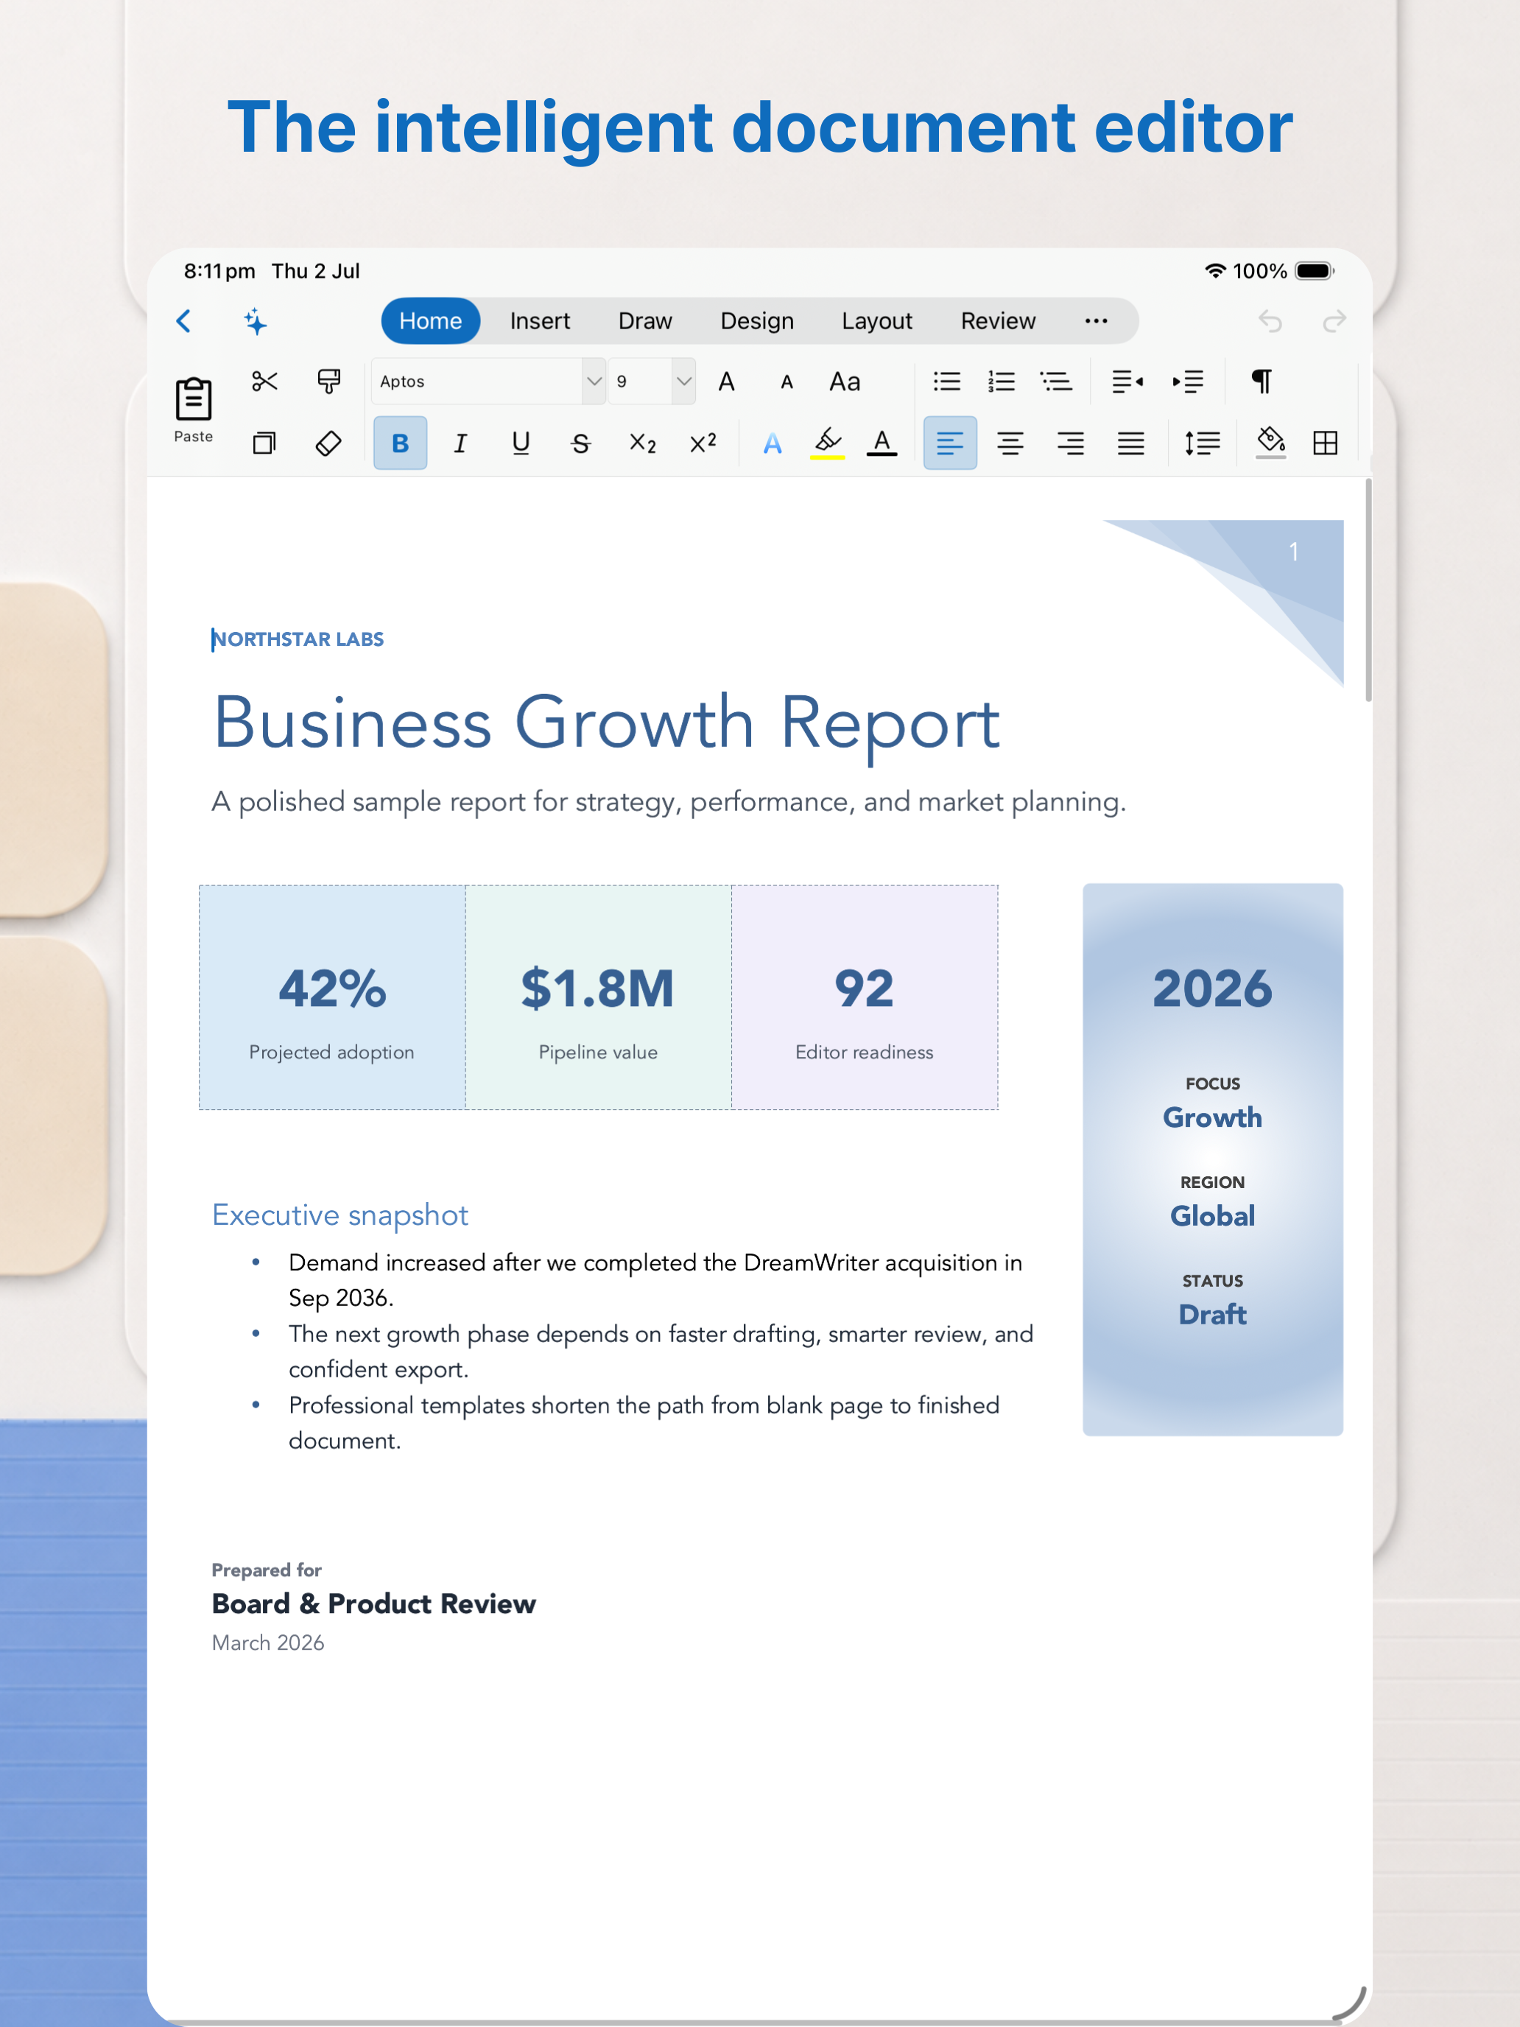
Task: Click the Wi-Fi status icon
Action: 1215,270
